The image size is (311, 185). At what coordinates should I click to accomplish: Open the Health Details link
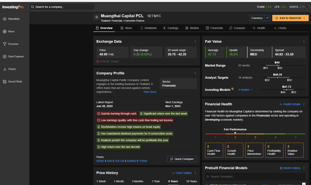pyautogui.click(x=290, y=104)
